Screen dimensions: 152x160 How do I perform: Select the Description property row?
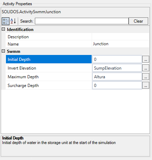tap(78, 37)
